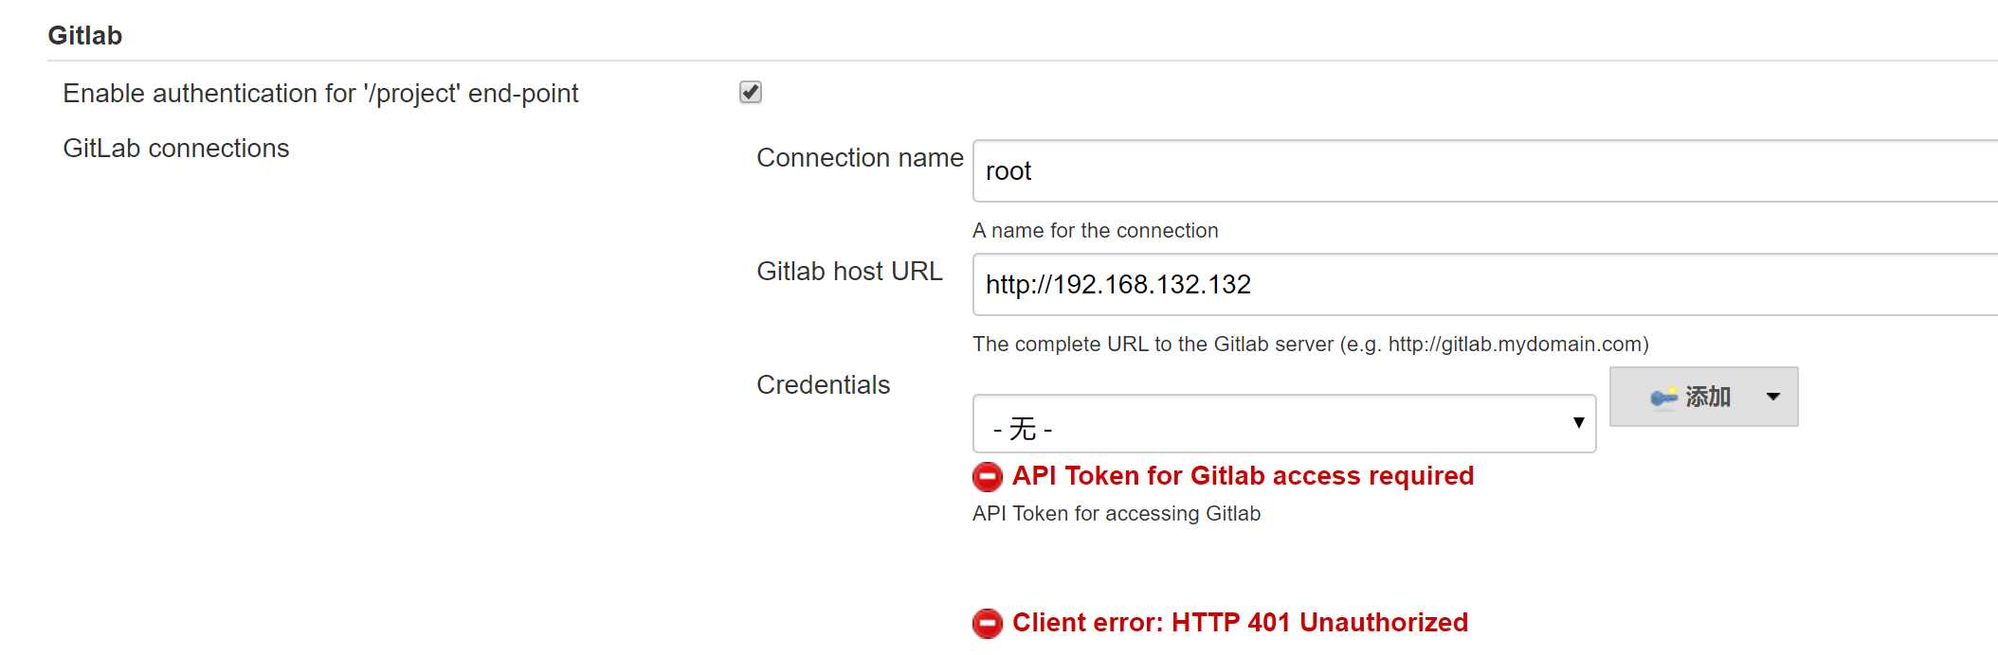The width and height of the screenshot is (1998, 655).
Task: Click the Connection name label
Action: pyautogui.click(x=860, y=158)
